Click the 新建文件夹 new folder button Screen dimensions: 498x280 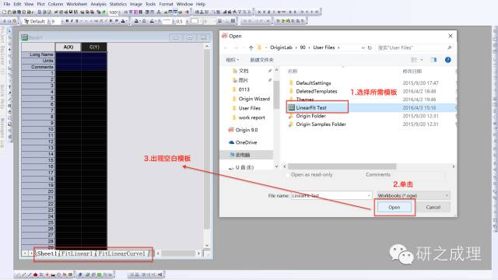point(261,60)
